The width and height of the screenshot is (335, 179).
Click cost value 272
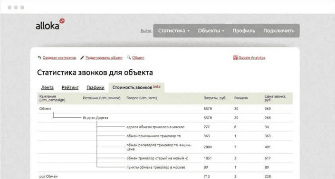[207, 127]
